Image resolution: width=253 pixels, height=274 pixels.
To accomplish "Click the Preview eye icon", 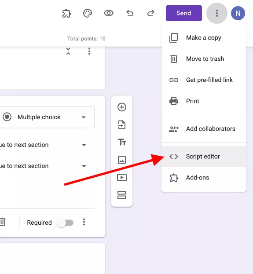I will 109,13.
